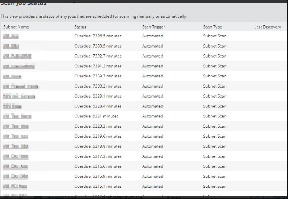Sort jobs by the Status column header
This screenshot has width=288, height=199.
80,27
